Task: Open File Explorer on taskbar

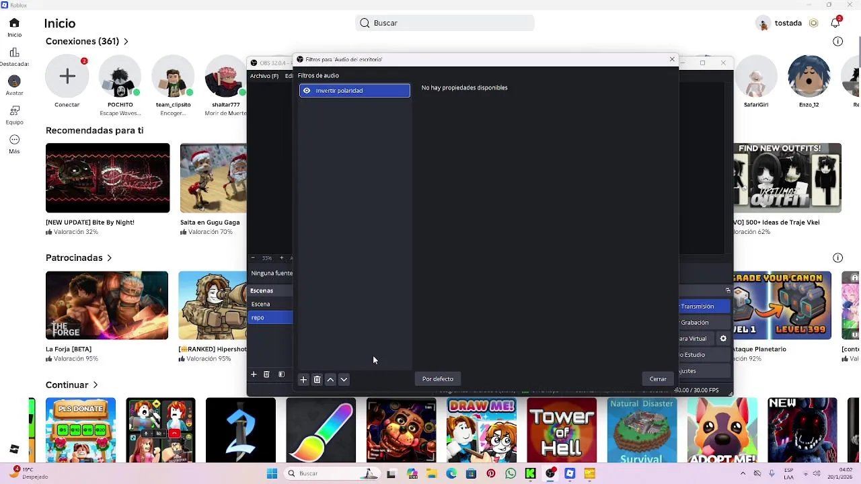Action: coord(431,474)
